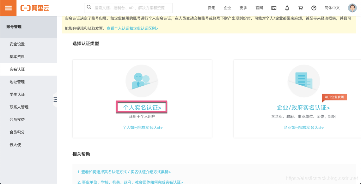
Task: Open help link 1 about 实名认证方式
Action: tap(124, 172)
